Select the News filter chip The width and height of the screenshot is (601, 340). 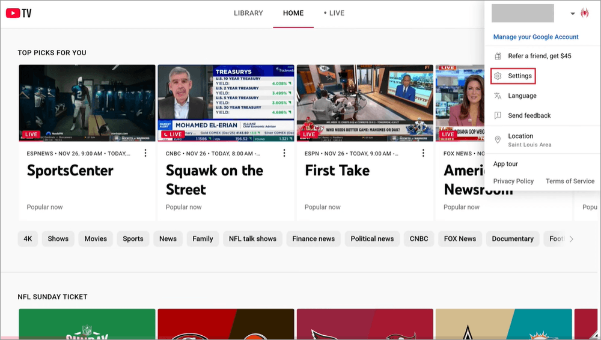pyautogui.click(x=168, y=239)
